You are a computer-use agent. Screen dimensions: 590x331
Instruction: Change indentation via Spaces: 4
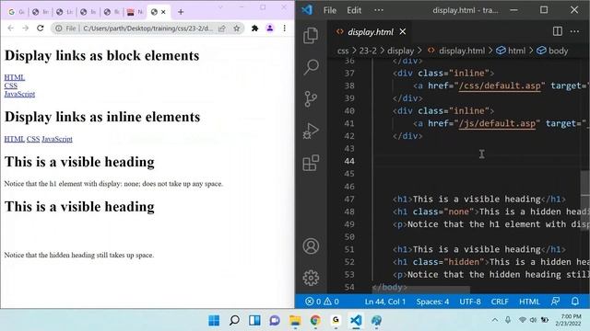[x=432, y=302]
